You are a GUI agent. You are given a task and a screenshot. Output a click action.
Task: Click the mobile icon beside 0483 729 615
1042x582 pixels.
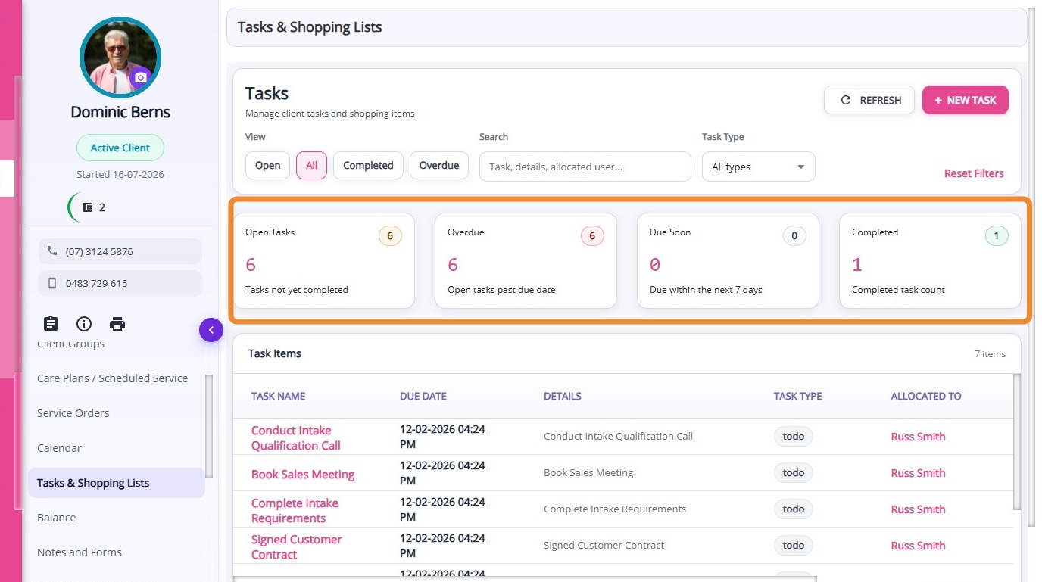coord(52,283)
